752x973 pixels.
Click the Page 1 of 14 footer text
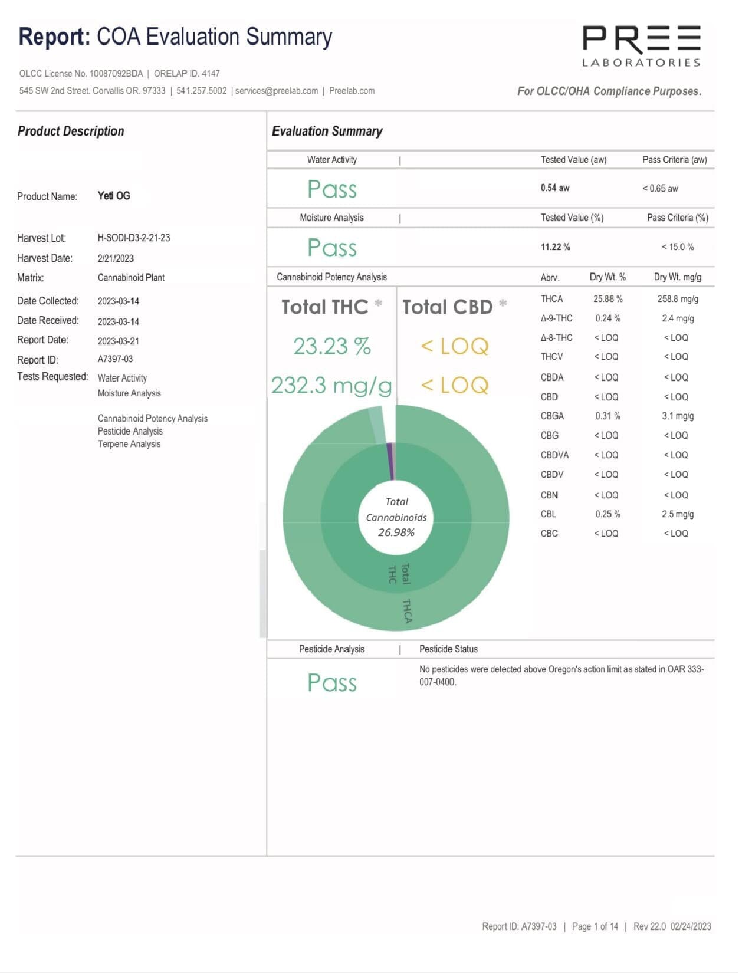595,926
